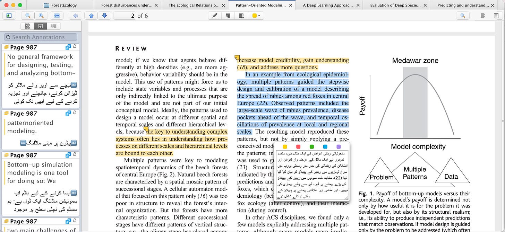Click the yellow highlight 'are bound to each other.'
This screenshot has height=232, width=505.
click(144, 153)
